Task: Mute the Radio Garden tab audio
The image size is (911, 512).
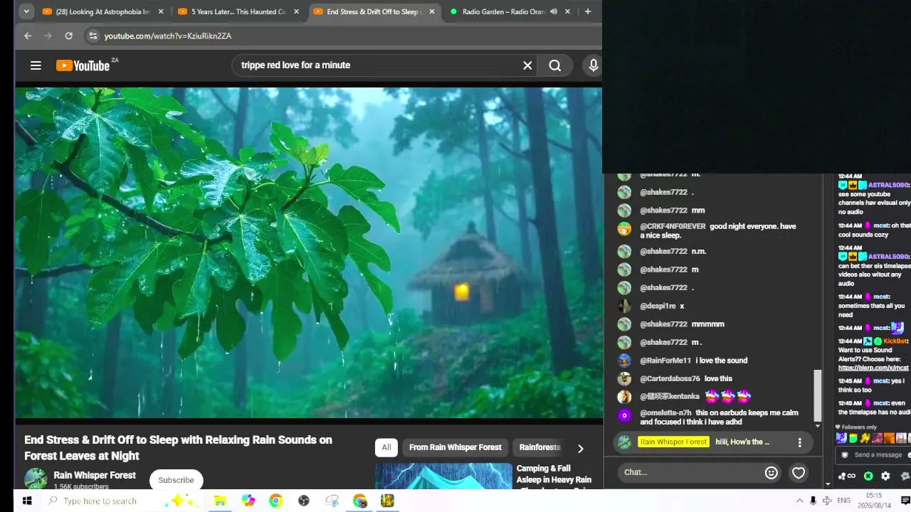Action: (553, 11)
